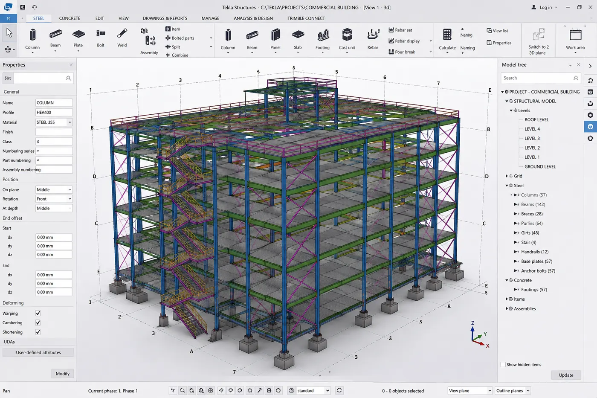Switch to the EDIT ribbon tab
Image resolution: width=597 pixels, height=398 pixels.
point(99,18)
